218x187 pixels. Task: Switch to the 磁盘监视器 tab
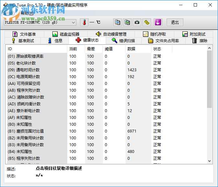[66, 34]
